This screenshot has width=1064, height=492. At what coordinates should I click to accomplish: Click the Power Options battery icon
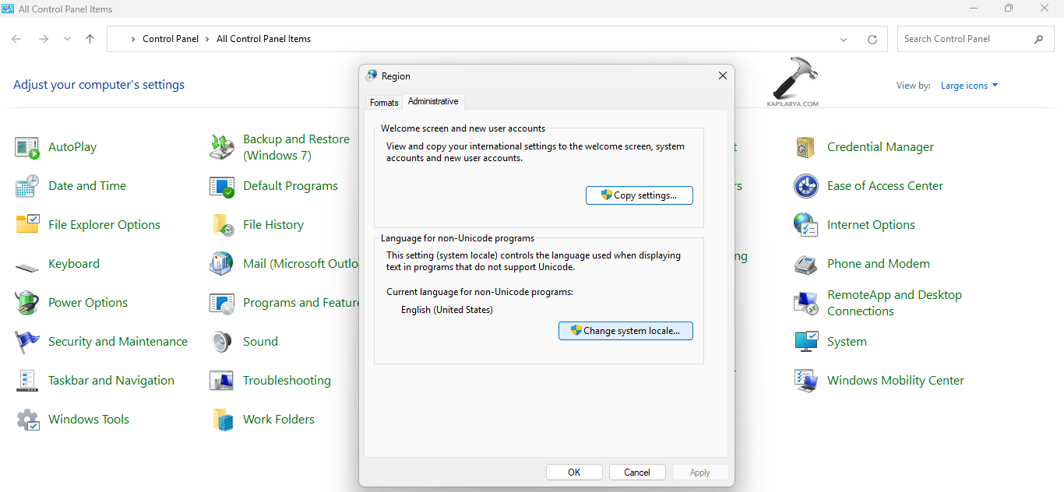point(27,303)
